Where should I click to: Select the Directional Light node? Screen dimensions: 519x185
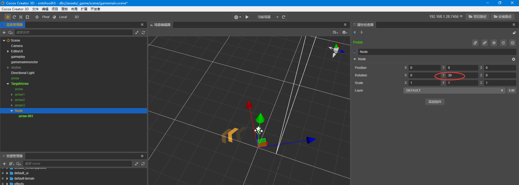coord(23,73)
